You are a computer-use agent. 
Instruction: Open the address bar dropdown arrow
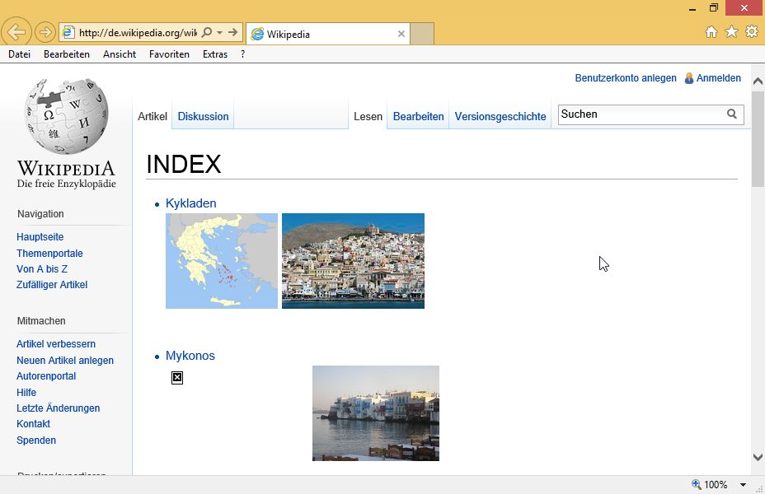(219, 33)
